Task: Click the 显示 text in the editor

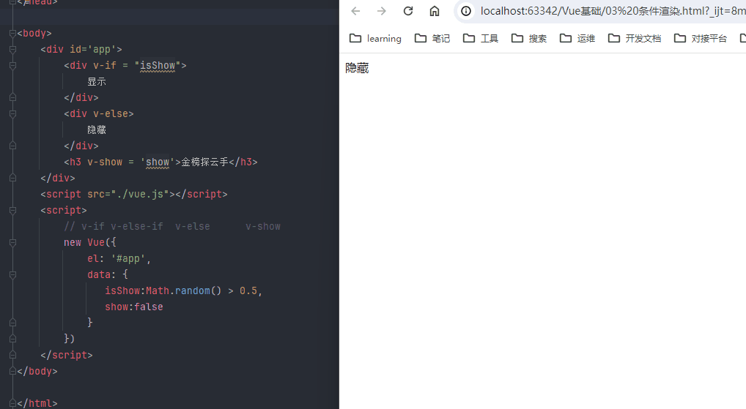Action: click(97, 82)
